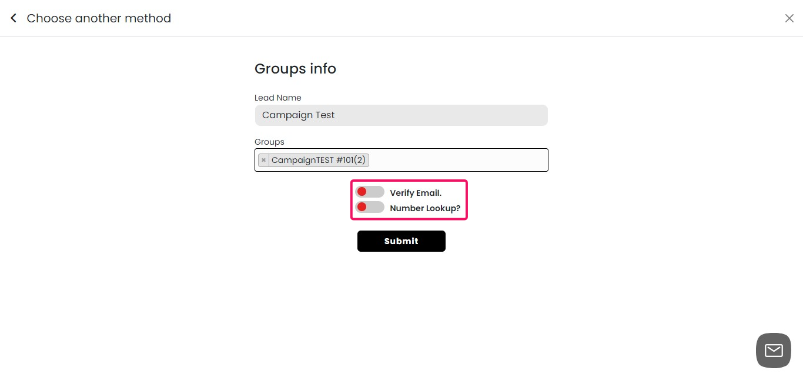The height and width of the screenshot is (377, 803).
Task: Select the Groups info heading
Action: (295, 69)
